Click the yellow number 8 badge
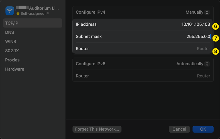The width and height of the screenshot is (220, 139). [x=215, y=51]
